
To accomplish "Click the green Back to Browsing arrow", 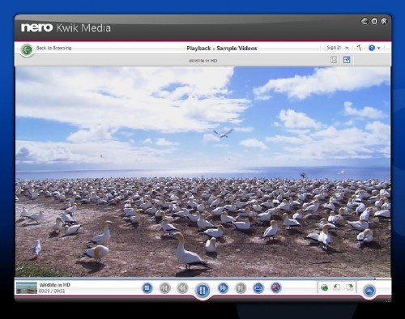I will point(27,49).
